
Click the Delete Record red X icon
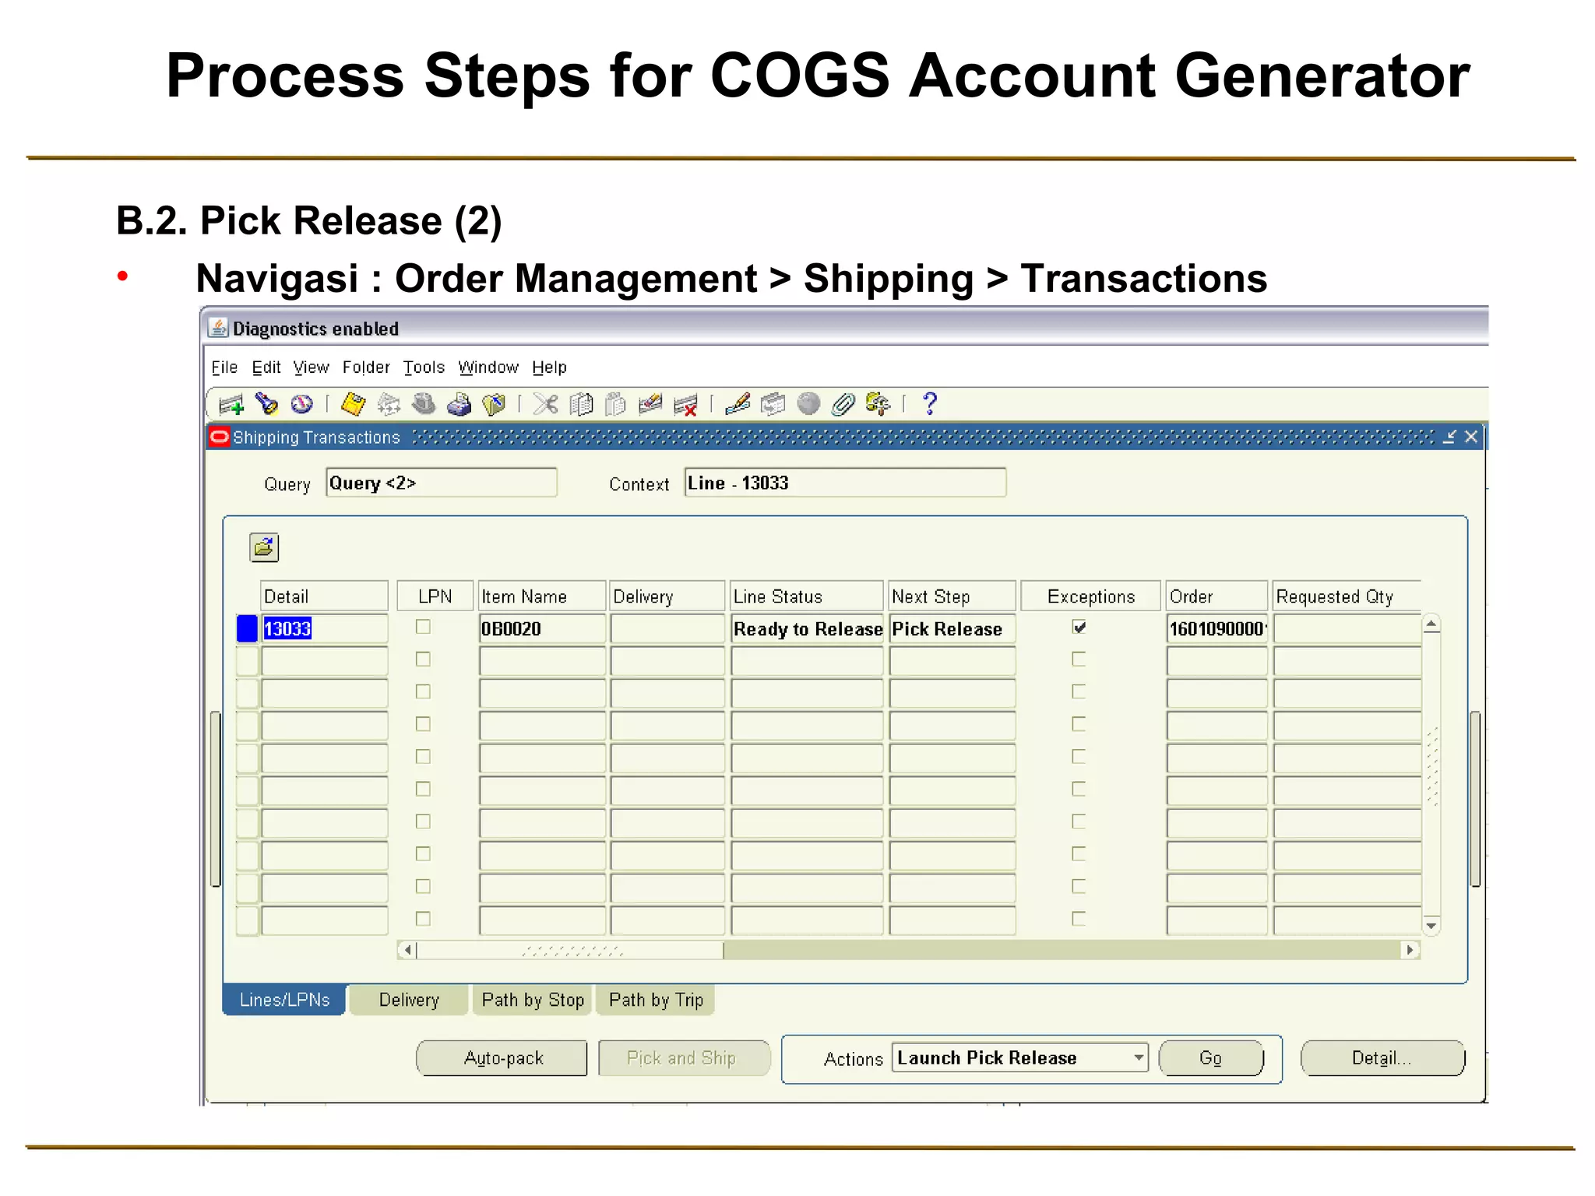685,404
